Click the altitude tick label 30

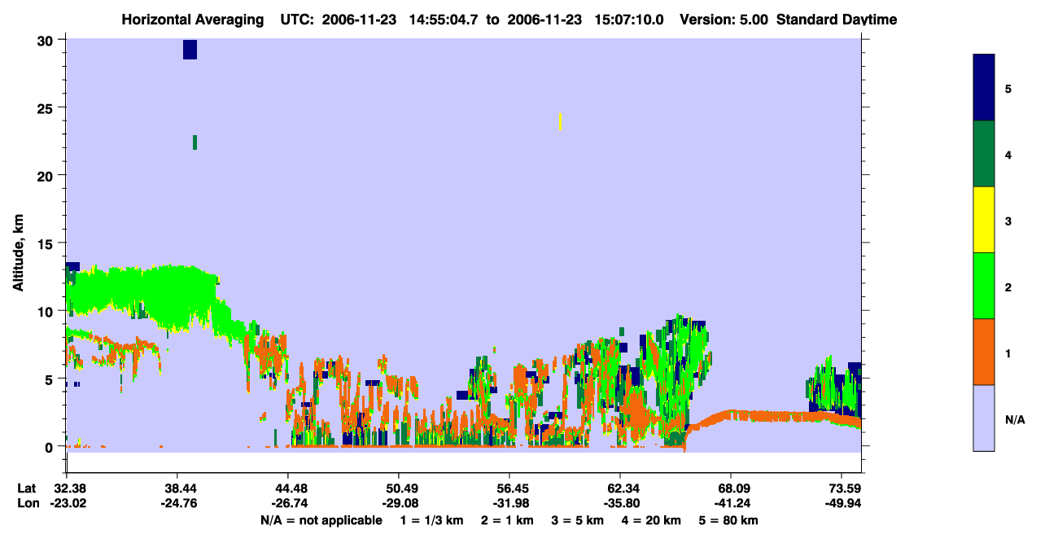[46, 41]
